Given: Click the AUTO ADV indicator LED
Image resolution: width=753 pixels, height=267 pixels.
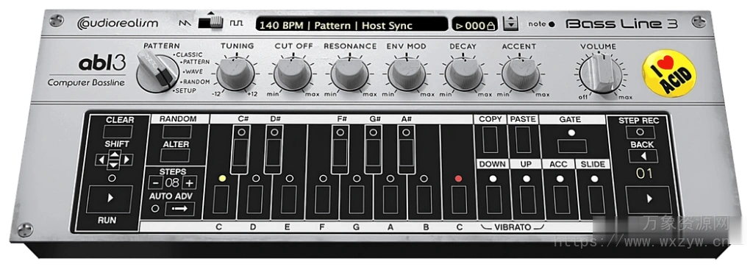Looking at the screenshot, I should [x=154, y=209].
